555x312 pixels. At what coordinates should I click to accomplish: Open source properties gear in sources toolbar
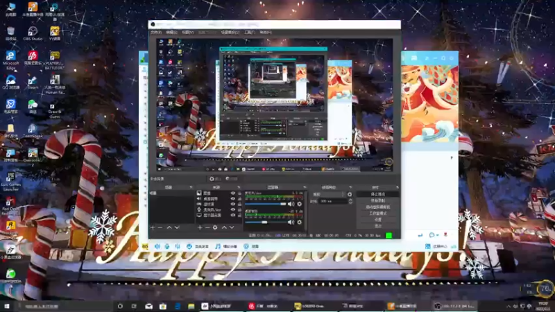215,227
